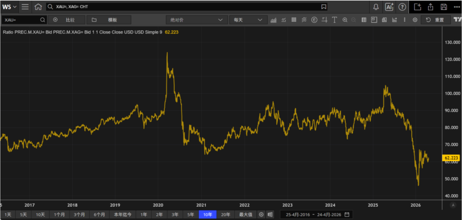Toggle the auto-scale A button
This screenshot has width=462, height=220.
click(x=453, y=205)
